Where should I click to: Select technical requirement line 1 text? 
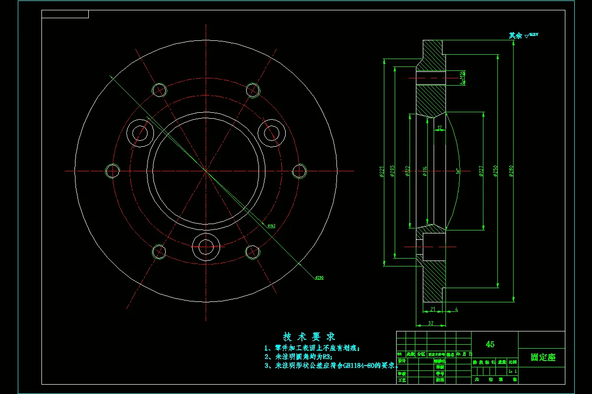[313, 348]
